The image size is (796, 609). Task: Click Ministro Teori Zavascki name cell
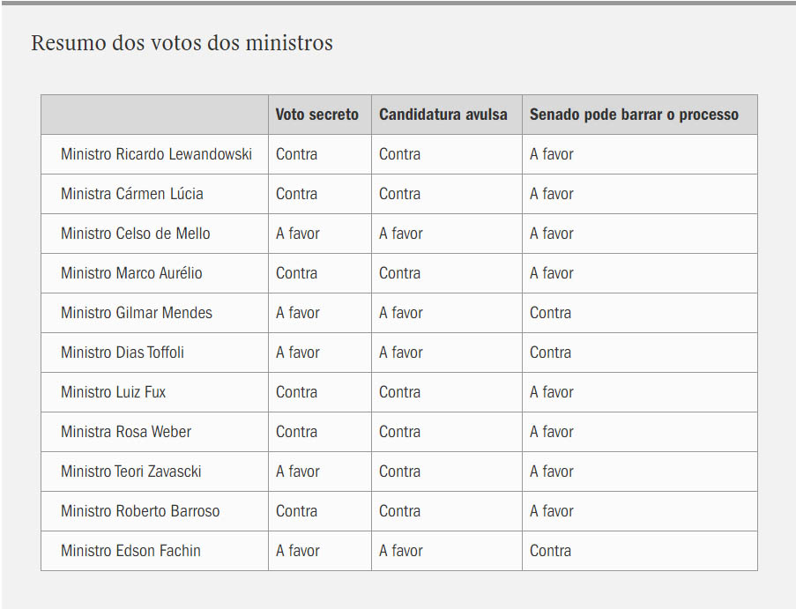[155, 471]
